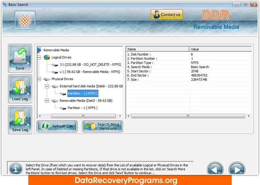Click the '7. Size :' row

[189, 80]
